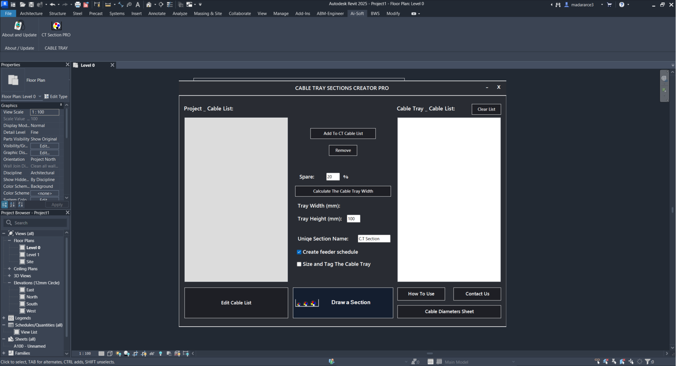
Task: Save the project using the floppy disk icon
Action: pyautogui.click(x=31, y=5)
